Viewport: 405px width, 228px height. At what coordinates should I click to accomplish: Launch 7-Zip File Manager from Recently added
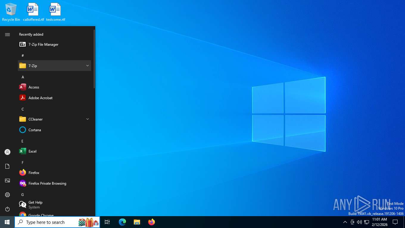click(x=54, y=45)
